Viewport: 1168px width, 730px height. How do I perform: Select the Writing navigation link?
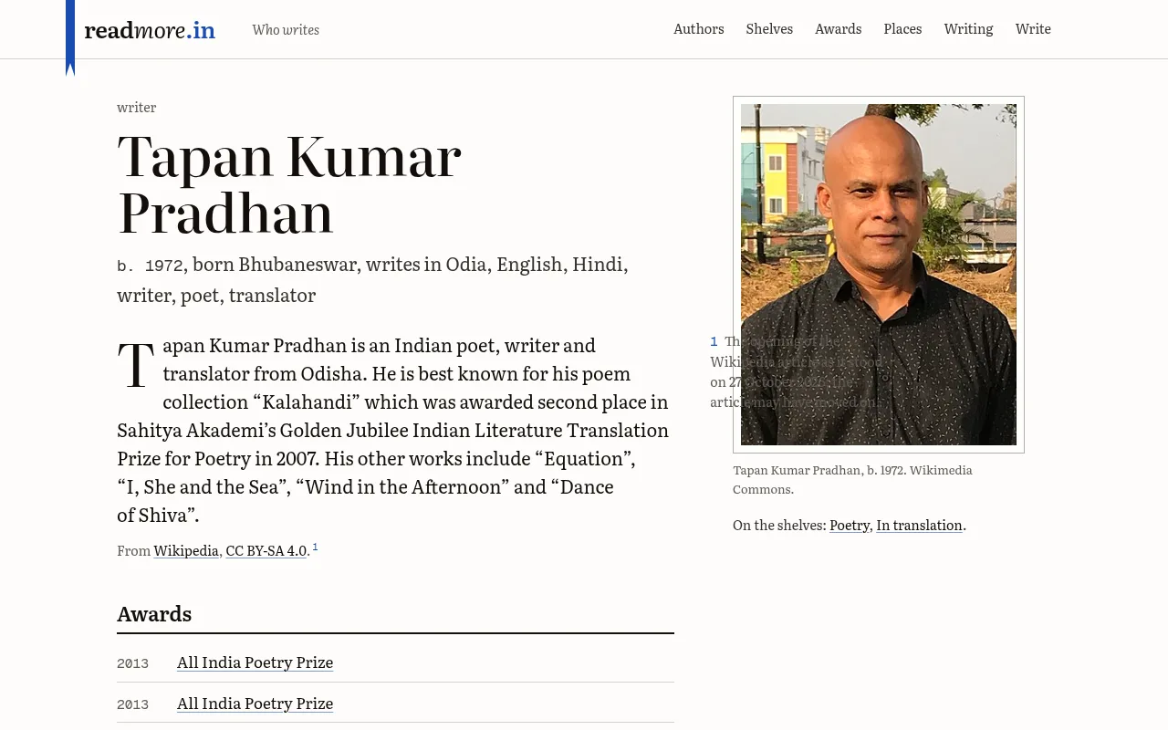click(x=969, y=29)
